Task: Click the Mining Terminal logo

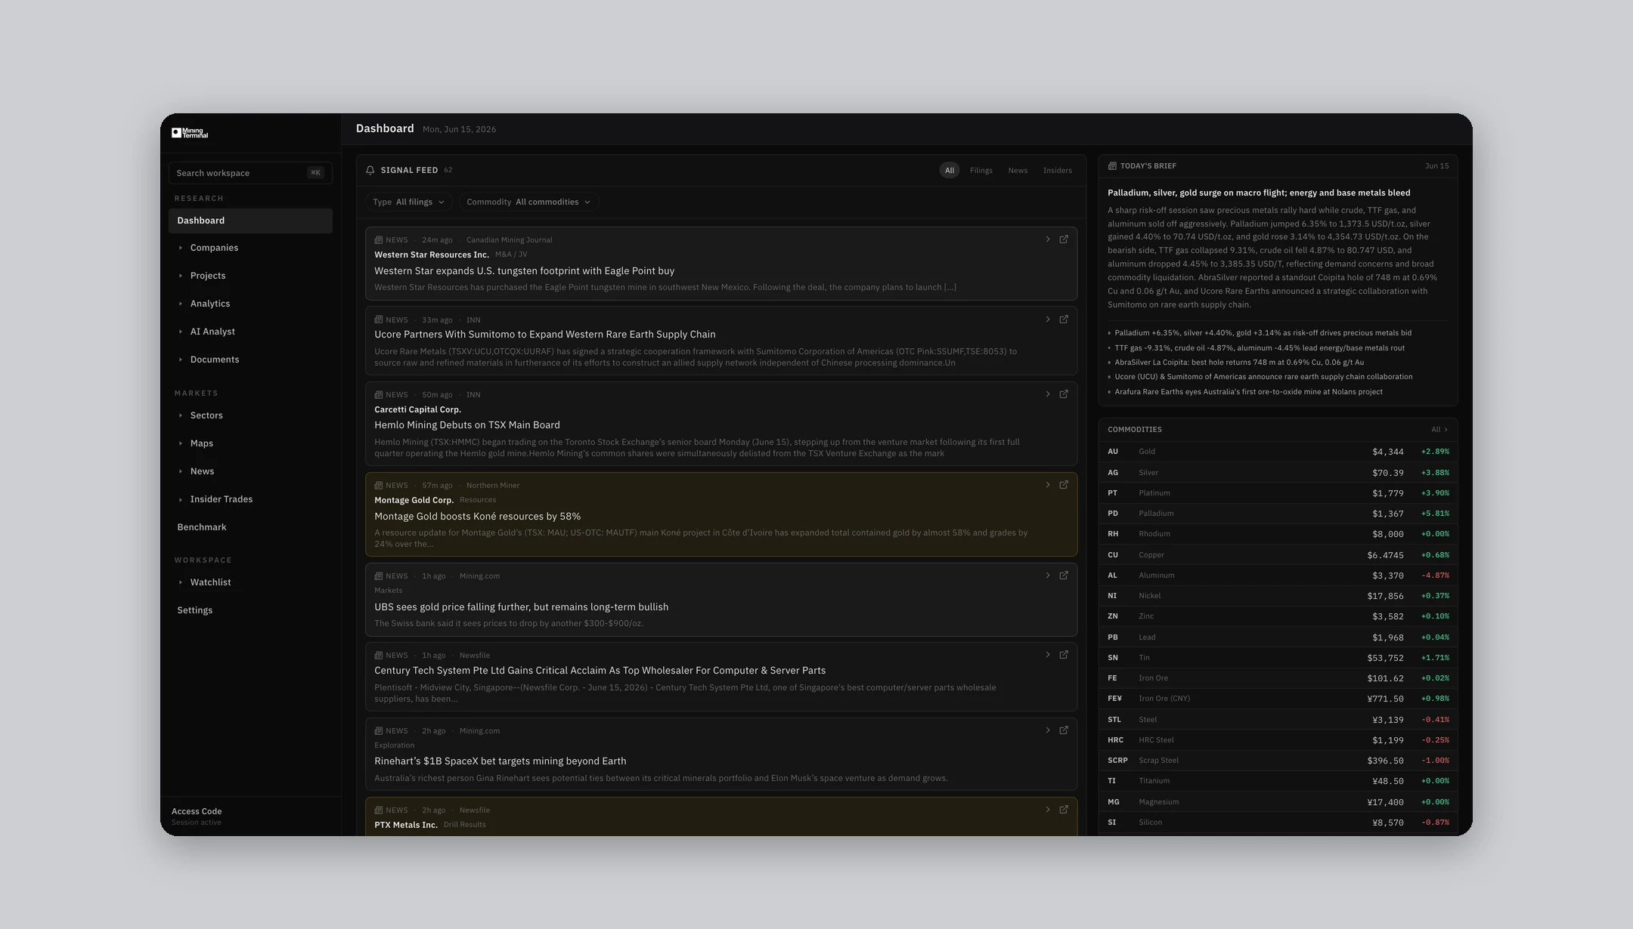Action: coord(190,133)
